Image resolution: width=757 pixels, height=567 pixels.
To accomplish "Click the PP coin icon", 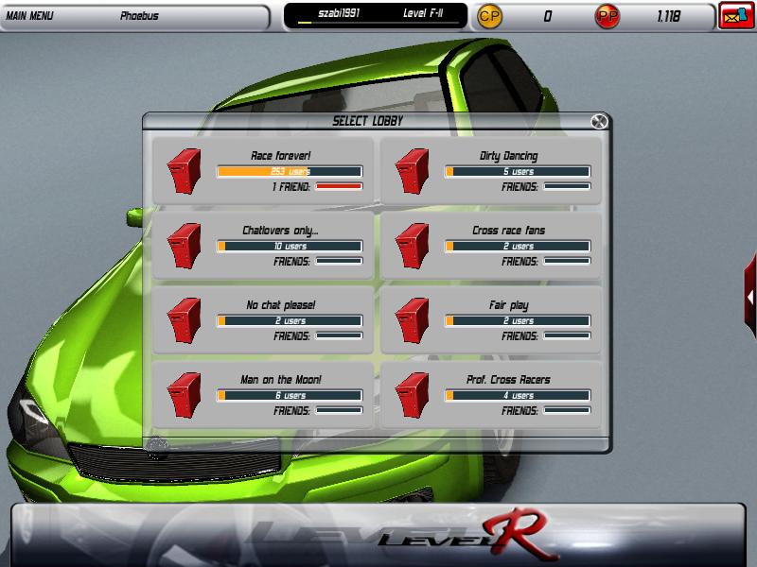I will [x=607, y=16].
